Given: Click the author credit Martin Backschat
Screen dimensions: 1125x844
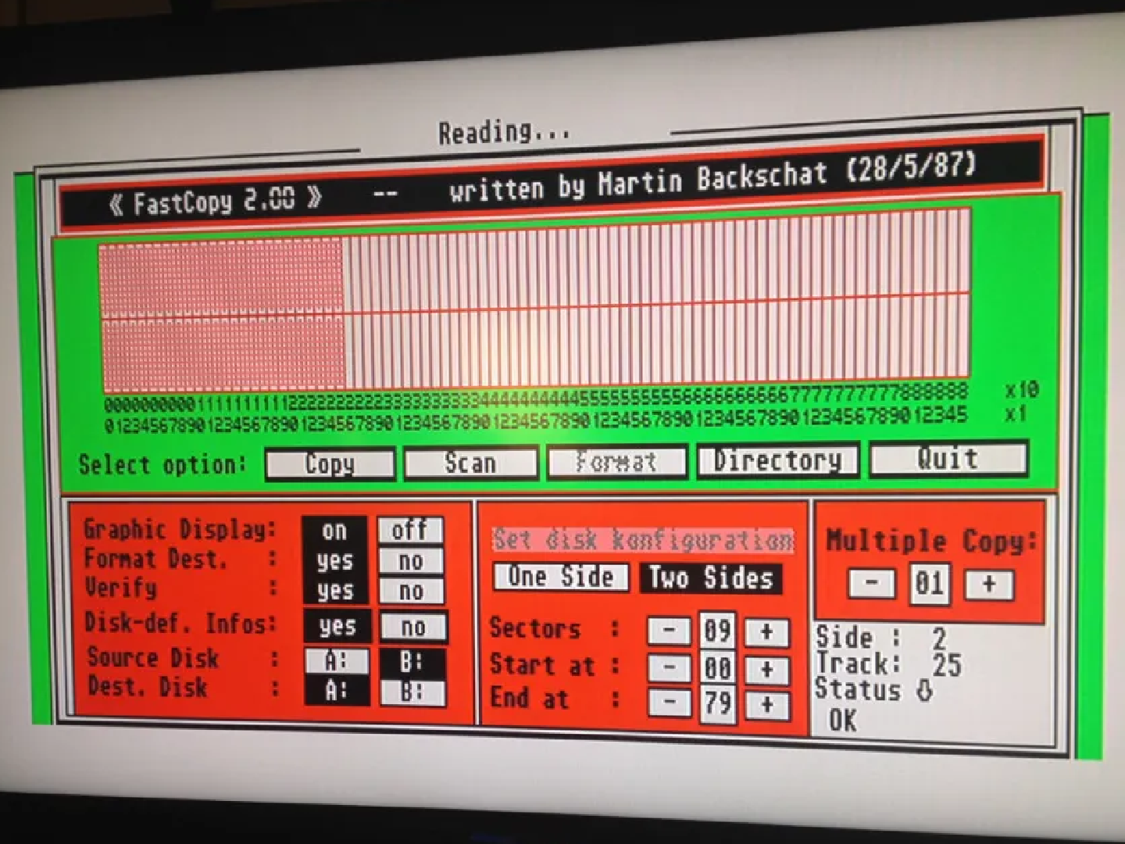Looking at the screenshot, I should (713, 179).
